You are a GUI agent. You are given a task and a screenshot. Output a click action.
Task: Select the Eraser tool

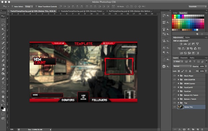point(3,60)
